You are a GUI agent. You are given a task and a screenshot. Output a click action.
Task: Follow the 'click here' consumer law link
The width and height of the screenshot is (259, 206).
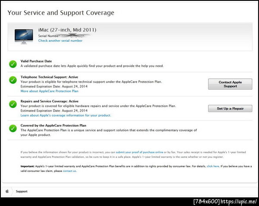(x=213, y=166)
